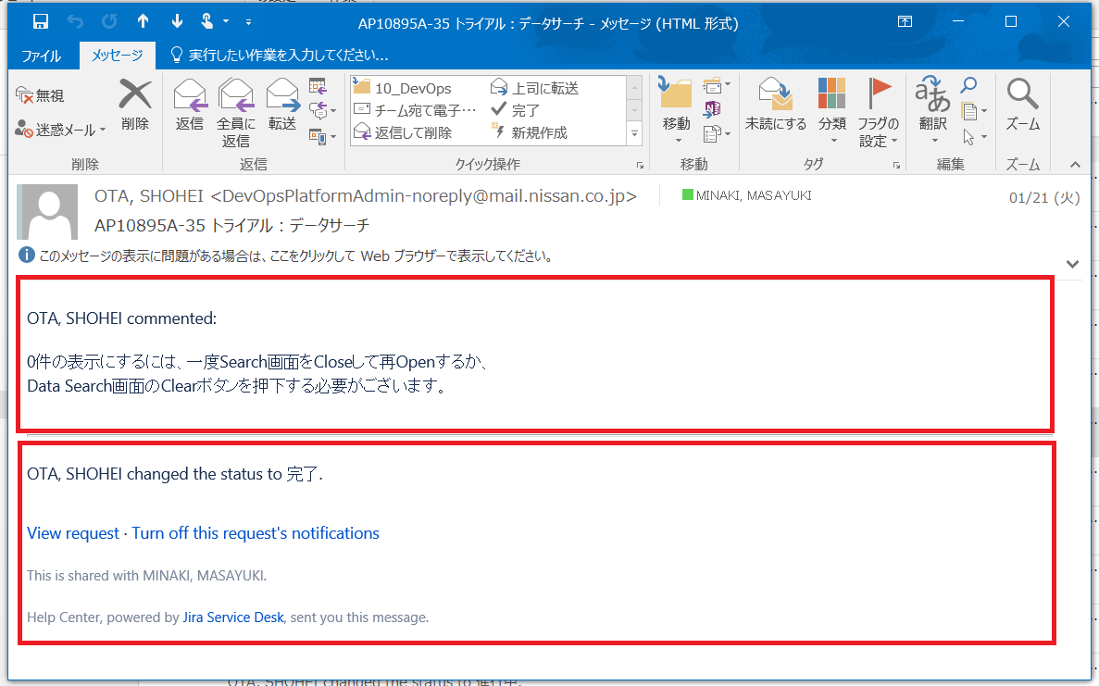Click 無視 (Ignore) button
Image resolution: width=1099 pixels, height=686 pixels.
pos(40,95)
